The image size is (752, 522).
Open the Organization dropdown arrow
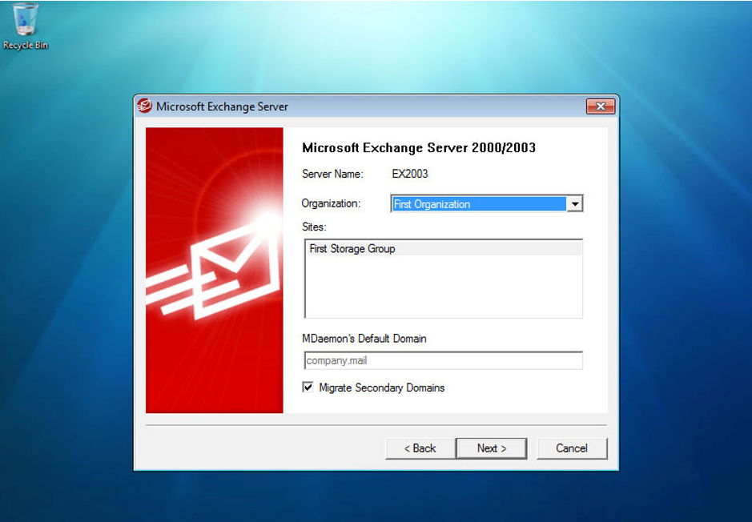(x=574, y=204)
